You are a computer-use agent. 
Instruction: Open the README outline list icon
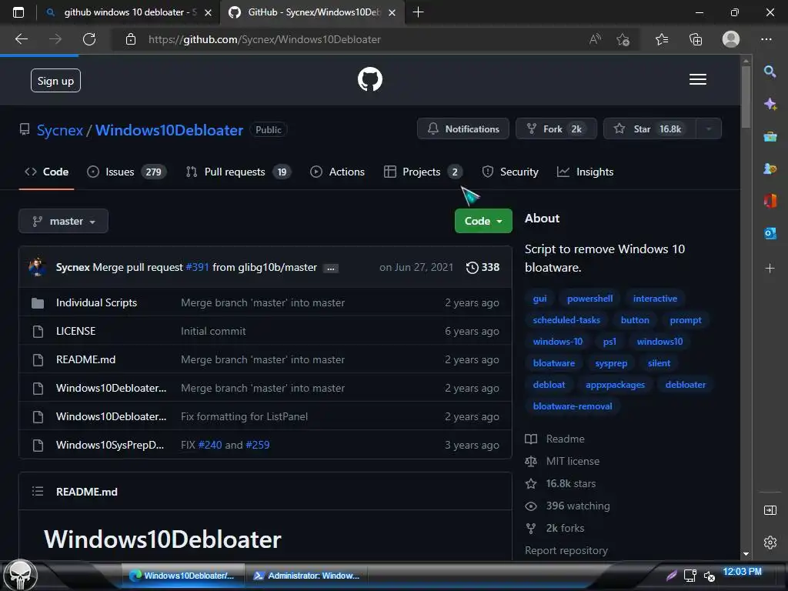click(x=38, y=492)
